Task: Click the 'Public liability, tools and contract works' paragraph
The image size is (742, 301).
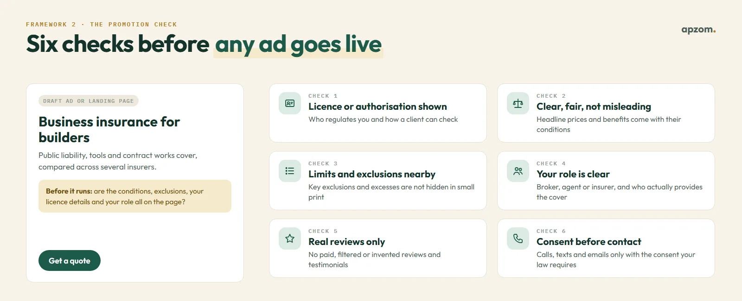Action: point(118,161)
